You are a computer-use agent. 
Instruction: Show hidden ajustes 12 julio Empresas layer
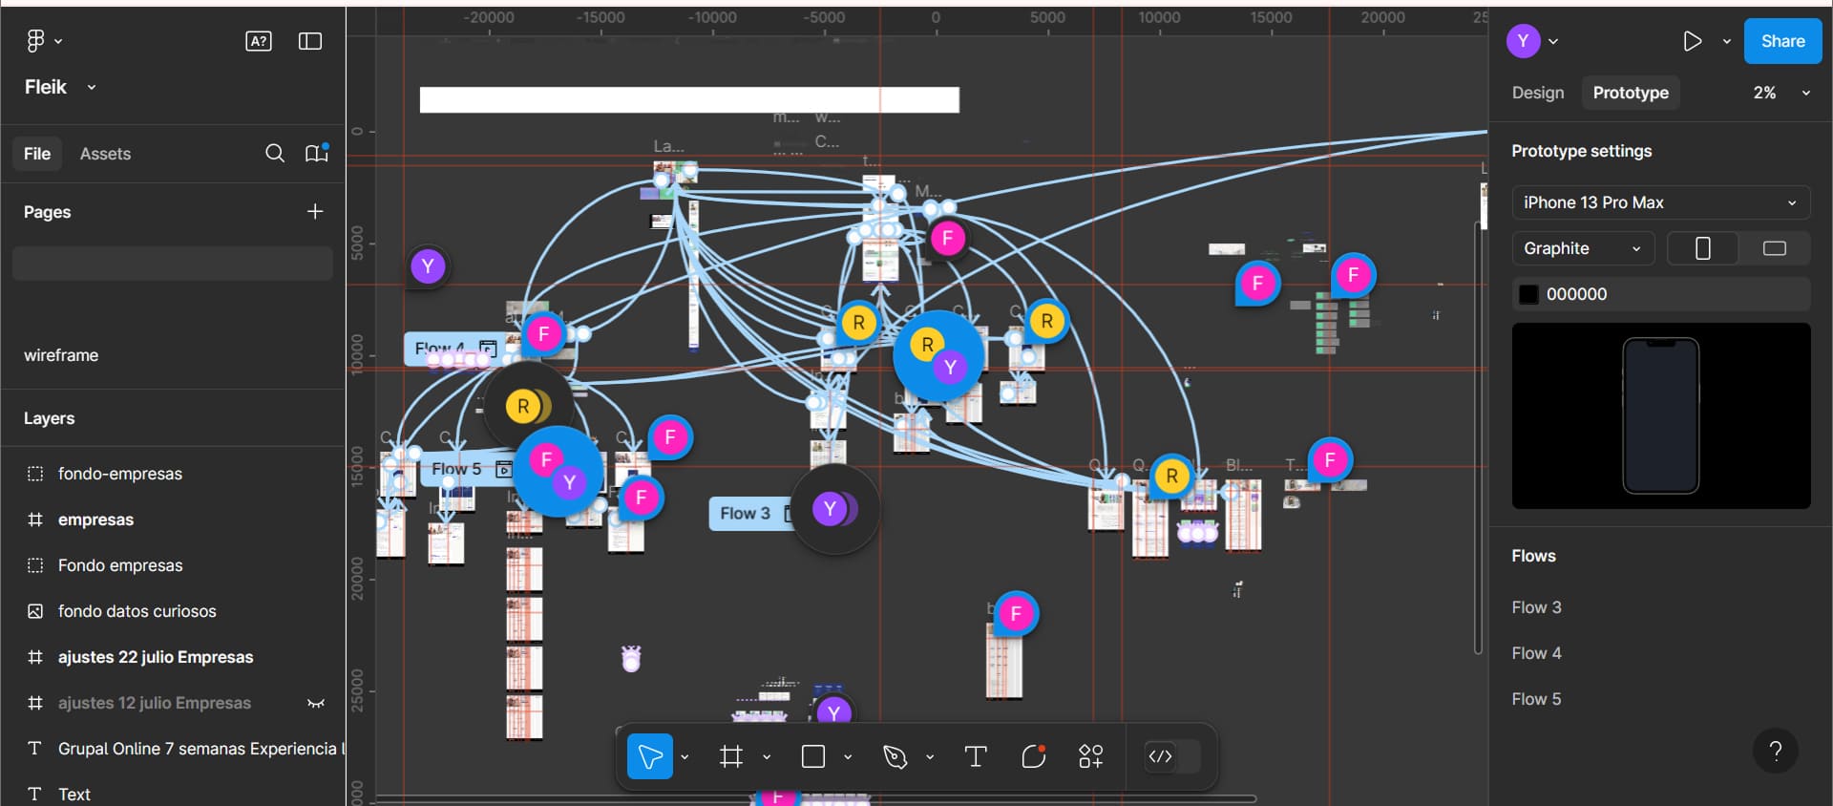click(x=316, y=703)
